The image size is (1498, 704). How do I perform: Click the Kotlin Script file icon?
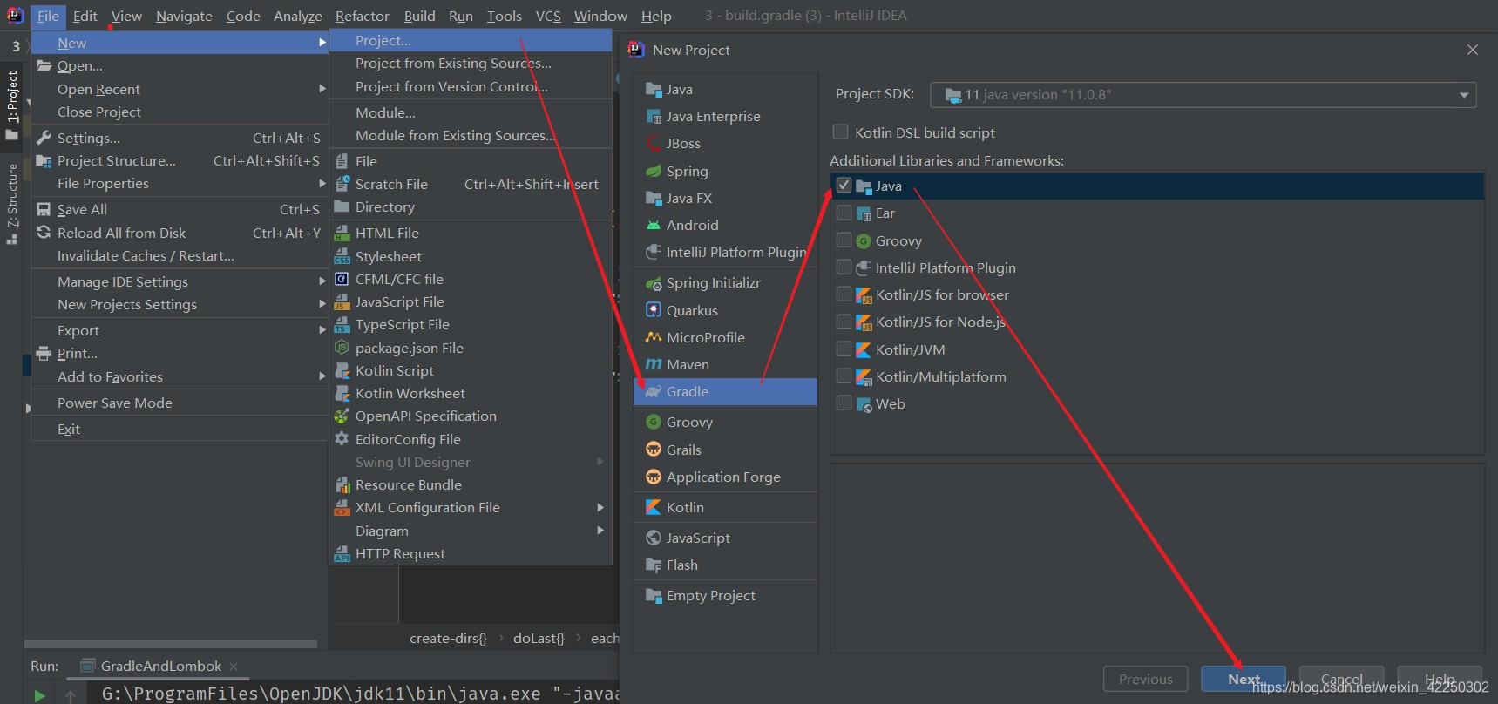(x=342, y=370)
